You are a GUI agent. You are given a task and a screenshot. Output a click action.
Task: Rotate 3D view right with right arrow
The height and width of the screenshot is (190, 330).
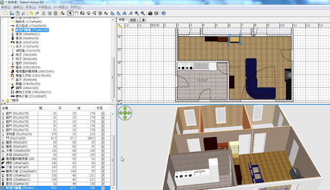point(129,113)
